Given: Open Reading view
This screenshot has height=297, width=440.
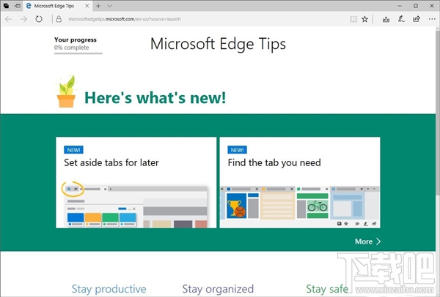Looking at the screenshot, I should coord(353,19).
